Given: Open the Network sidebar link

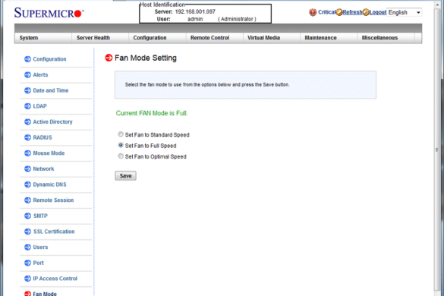Looking at the screenshot, I should pos(43,168).
